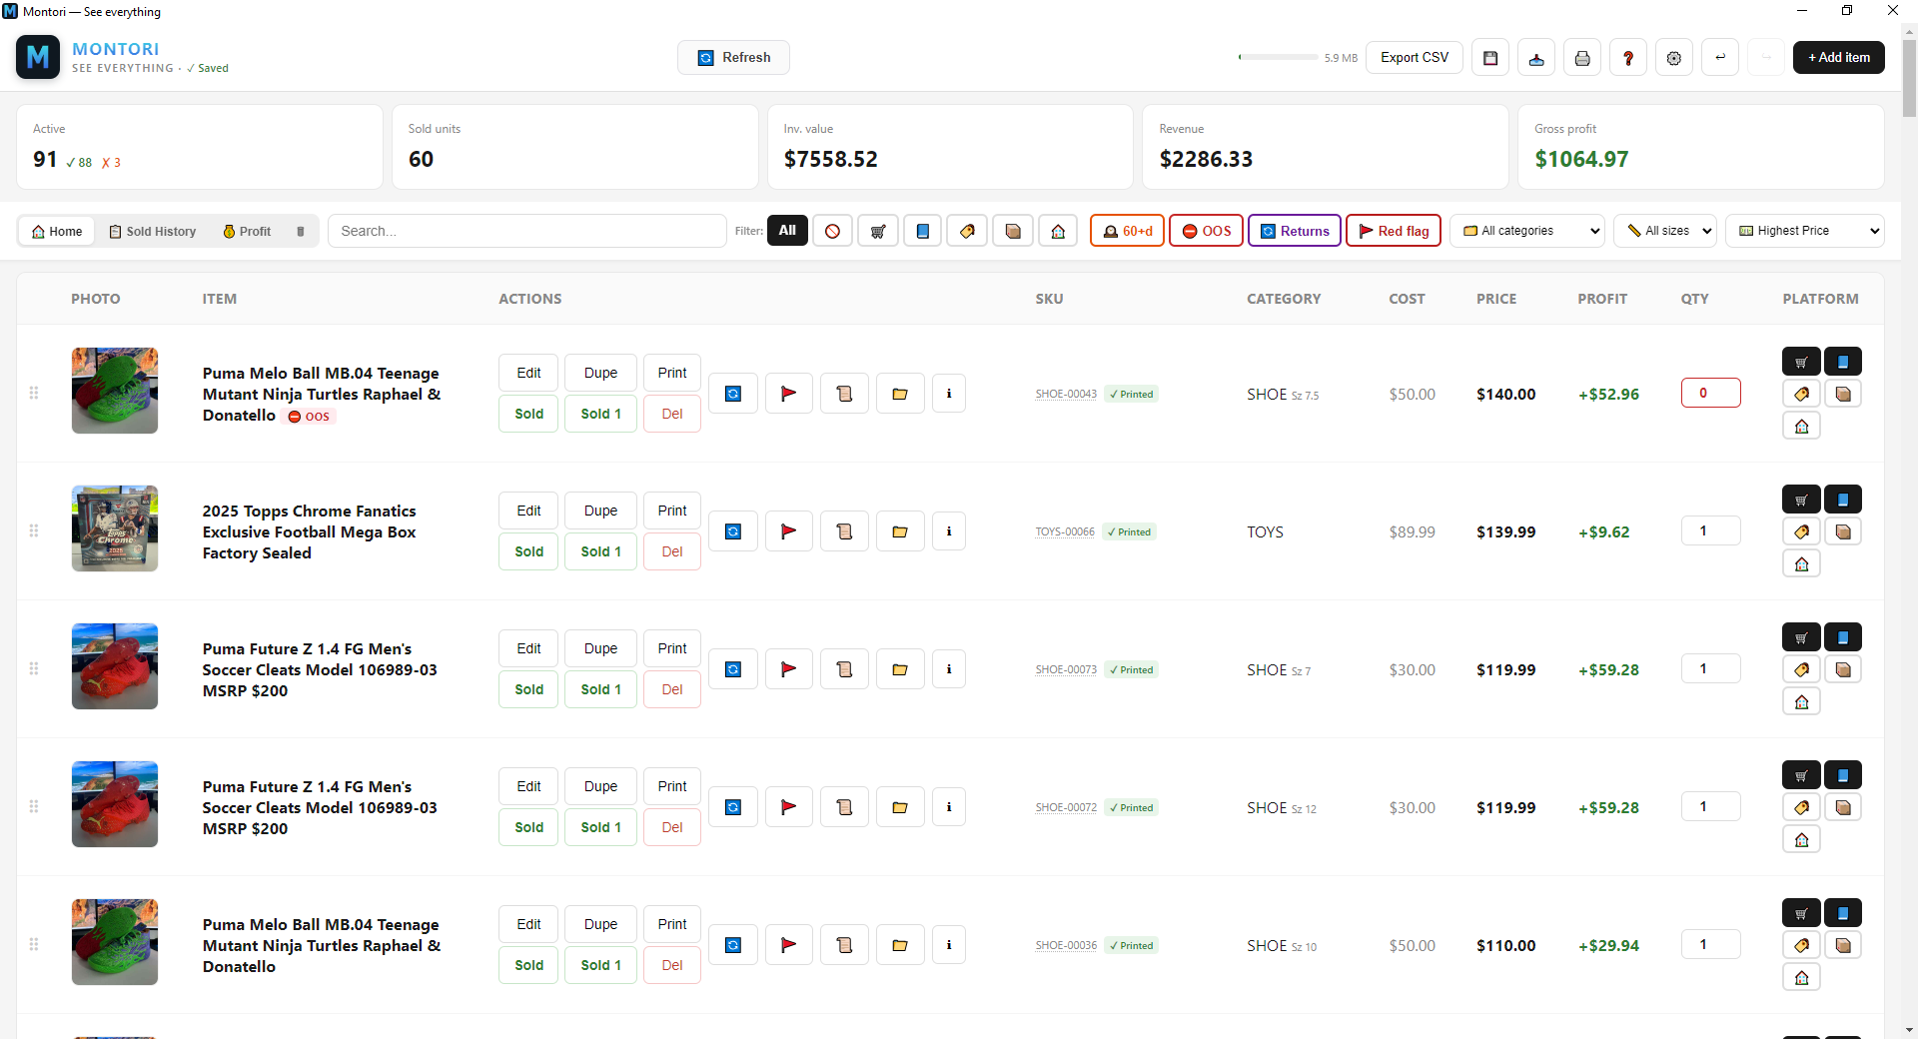Open the Sold History tab
Viewport: 1918px width, 1039px height.
(x=153, y=232)
